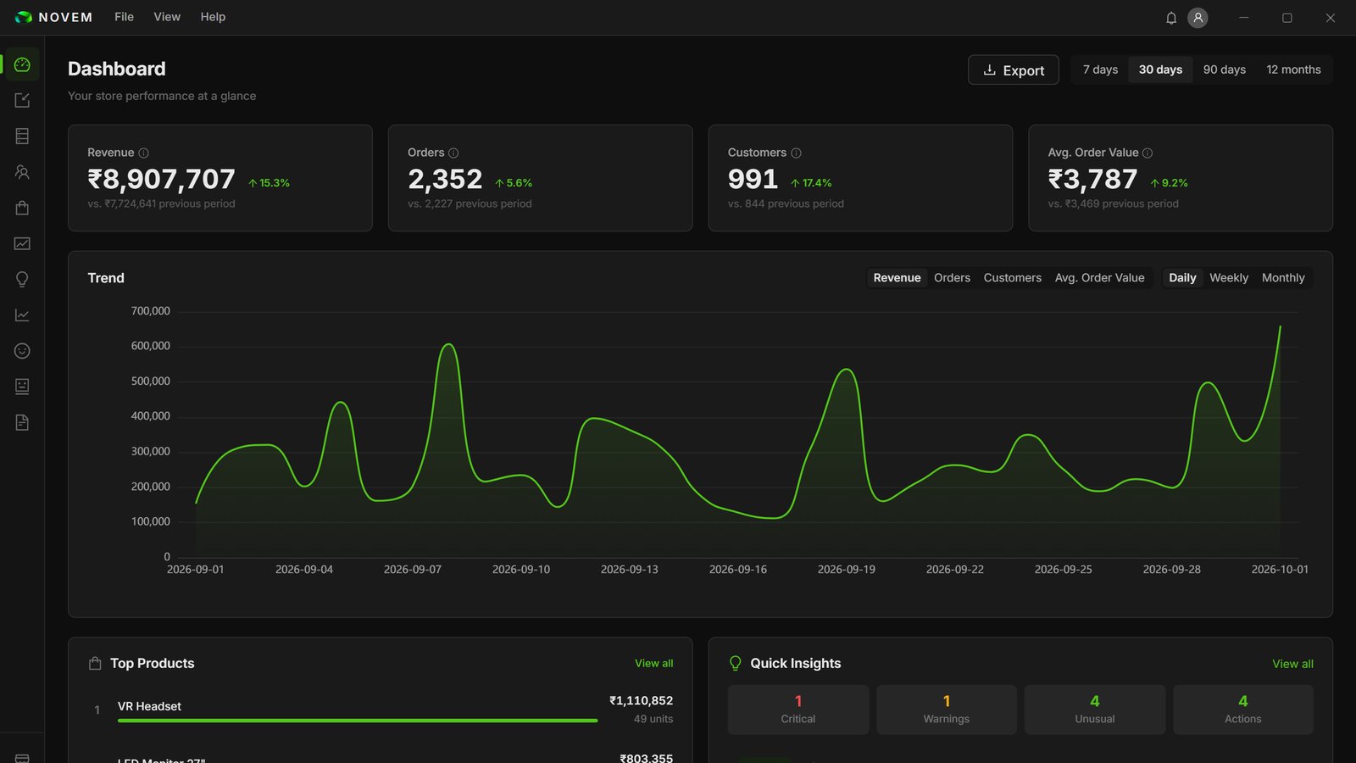Viewport: 1356px width, 763px height.
Task: Open the View menu
Action: 167,17
